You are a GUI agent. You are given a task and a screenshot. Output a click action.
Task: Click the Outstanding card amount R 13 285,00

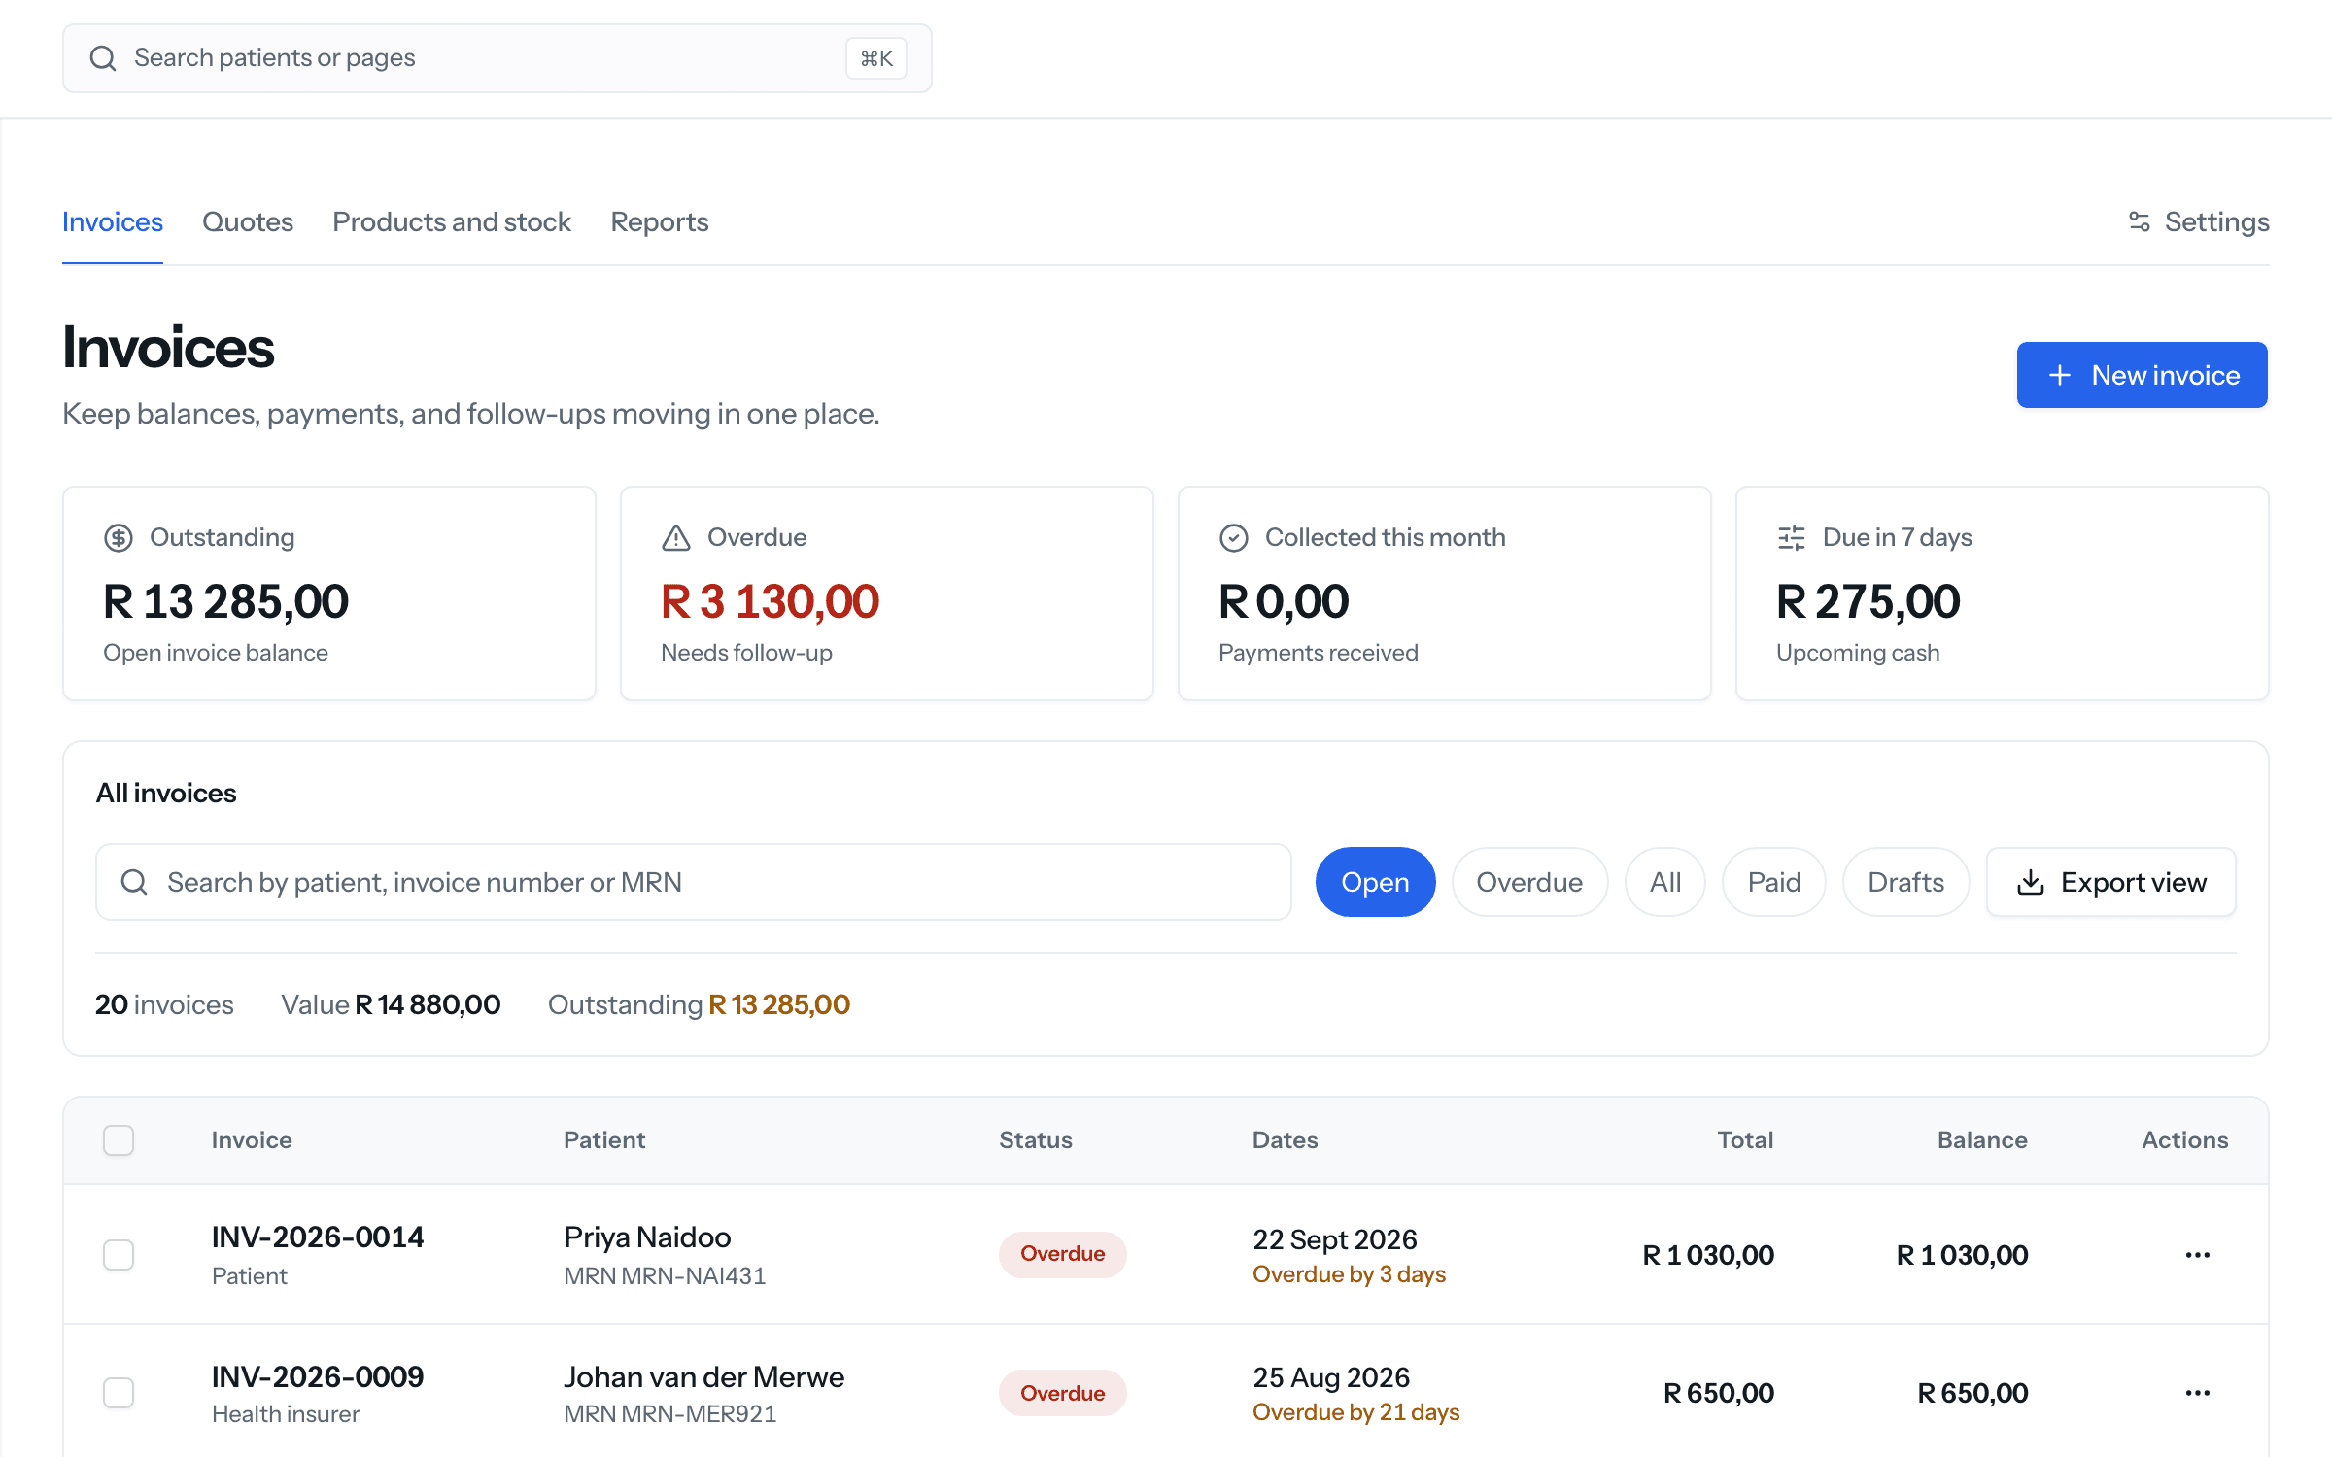click(x=226, y=601)
